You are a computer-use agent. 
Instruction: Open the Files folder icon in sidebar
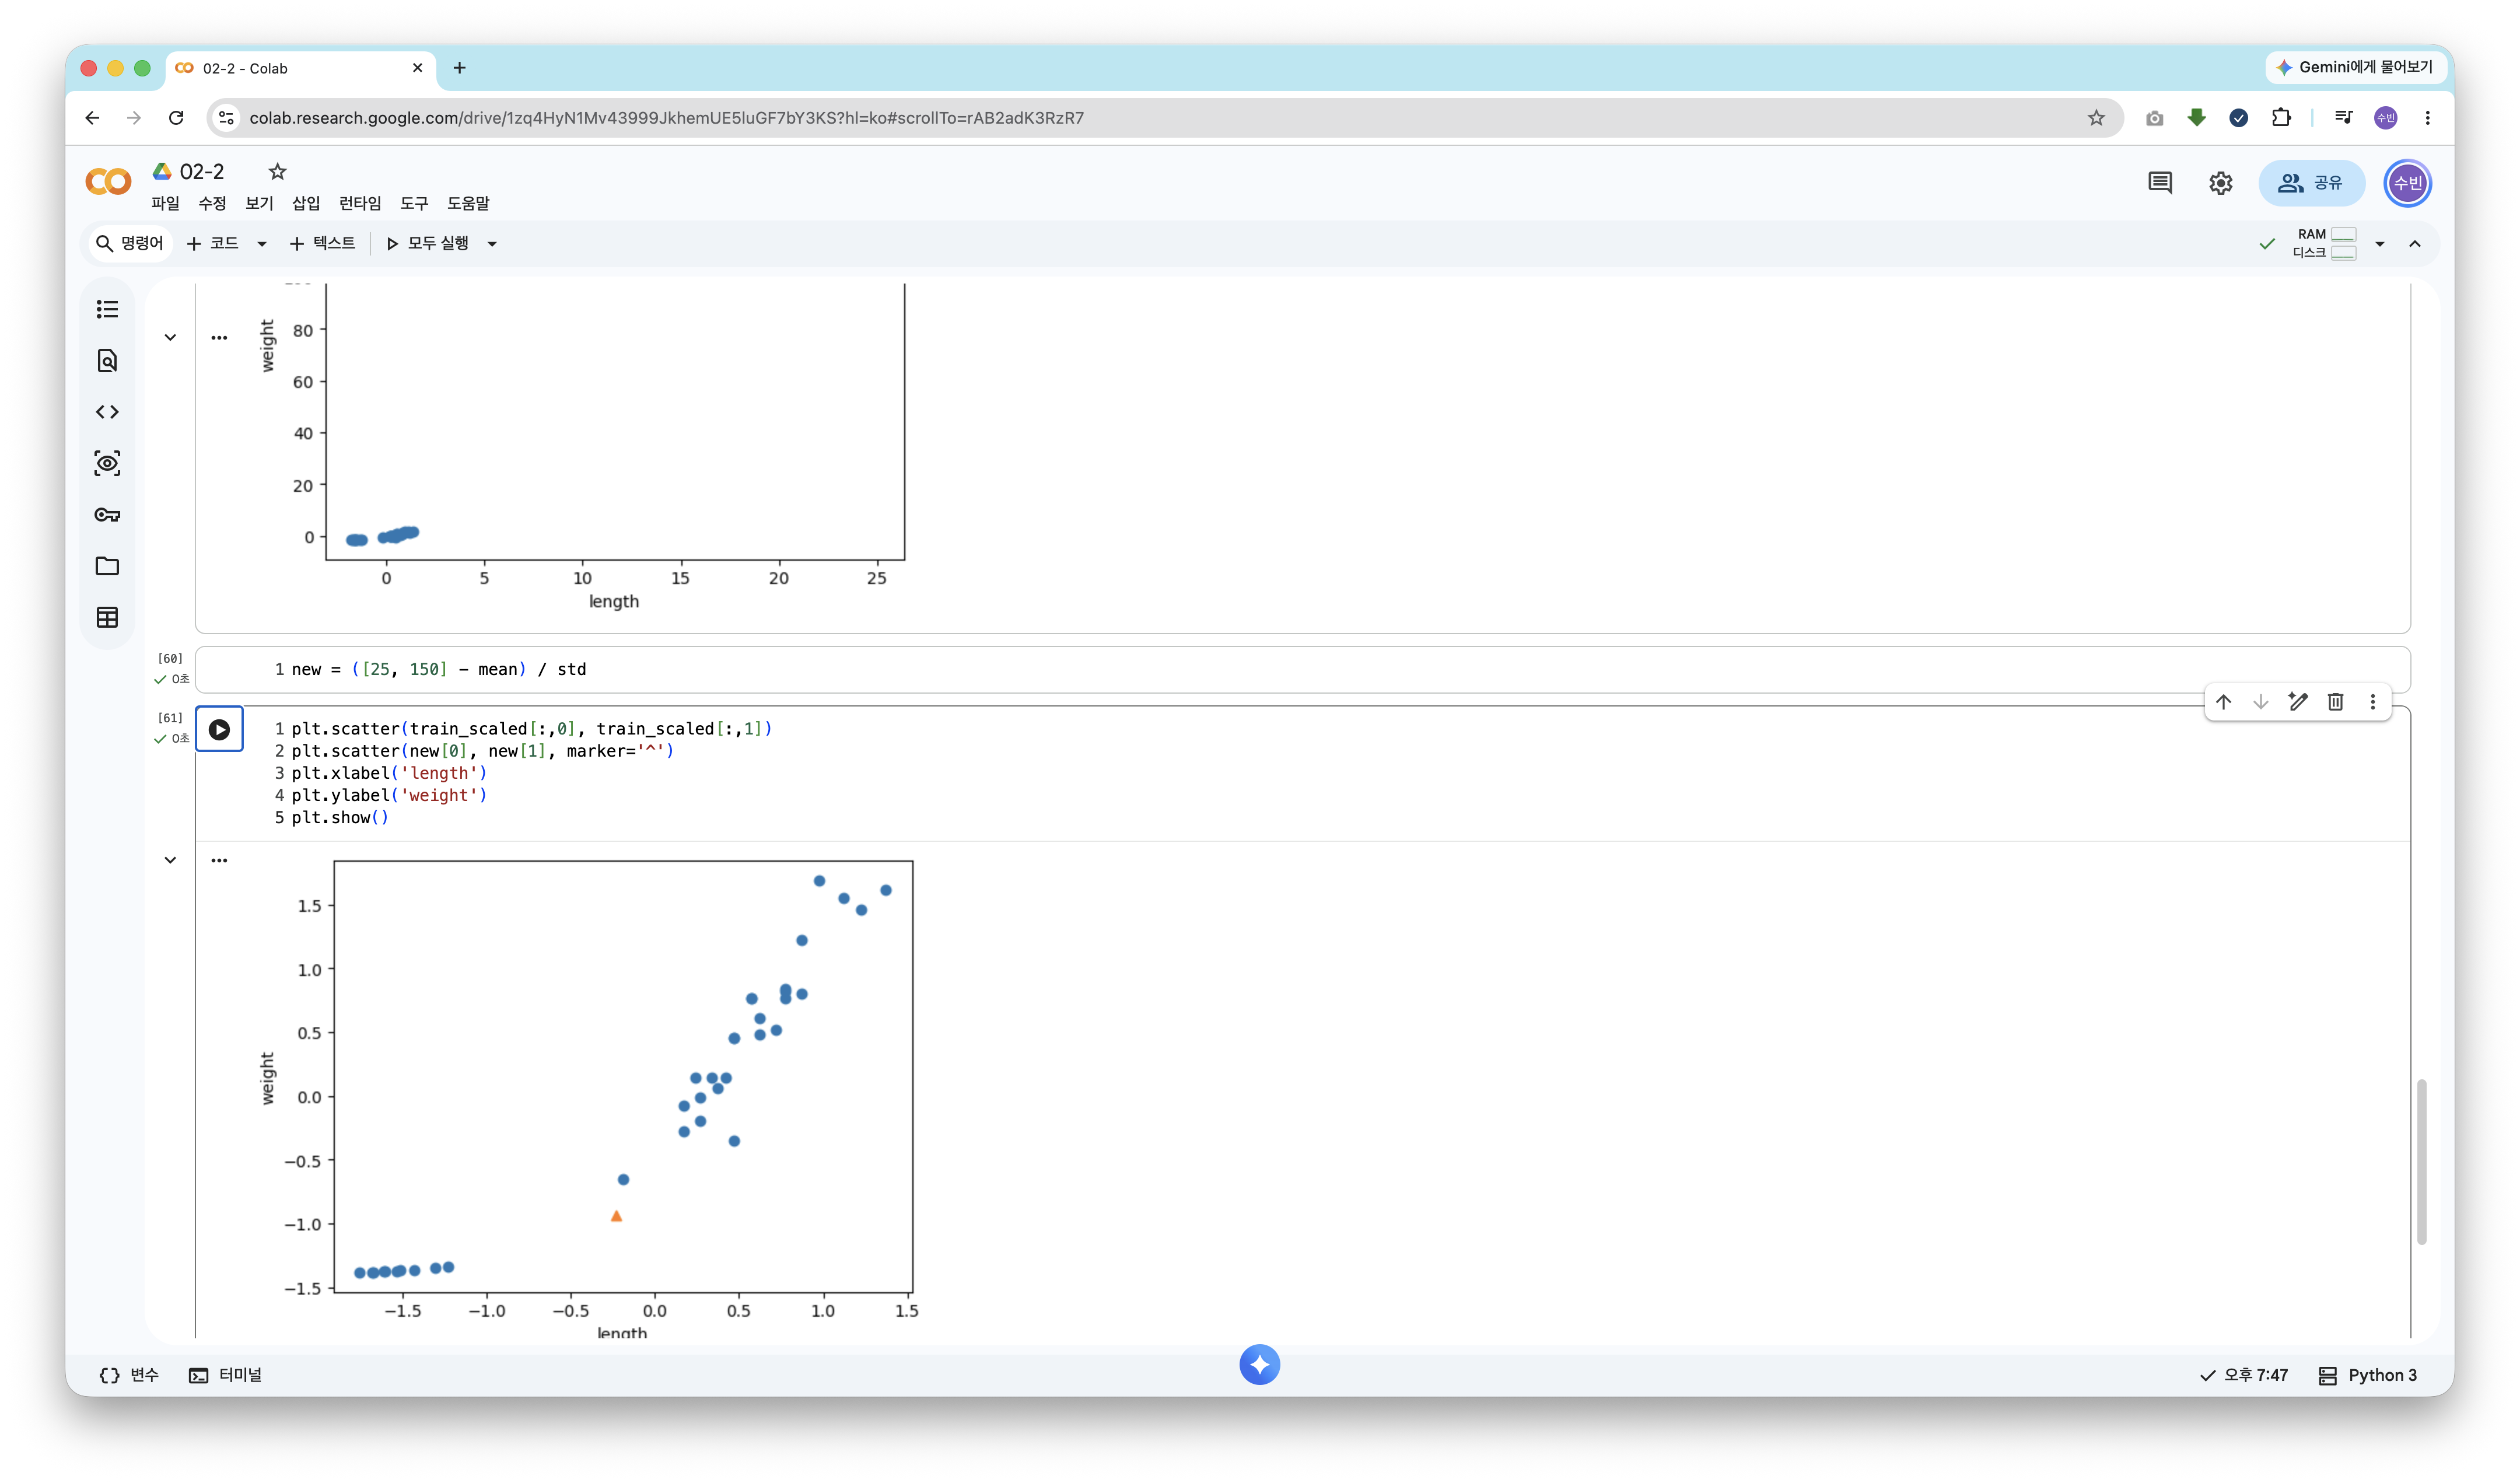point(107,566)
